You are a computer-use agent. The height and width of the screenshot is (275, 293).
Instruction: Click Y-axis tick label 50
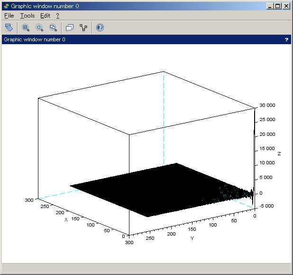coord(234,220)
